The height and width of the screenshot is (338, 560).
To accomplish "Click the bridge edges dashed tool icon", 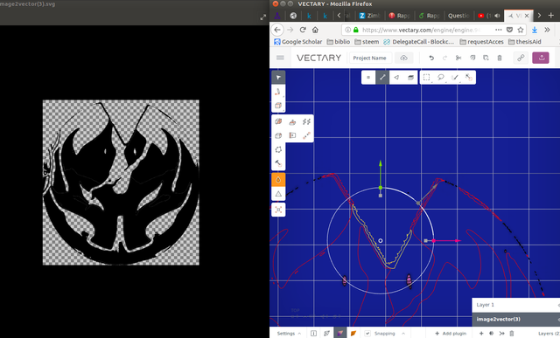I will [x=306, y=135].
